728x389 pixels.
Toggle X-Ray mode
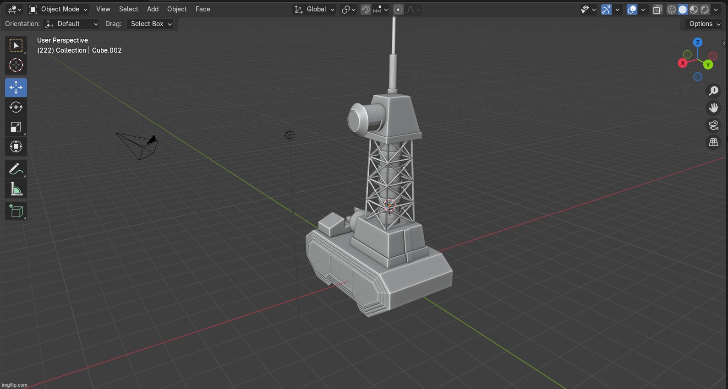pyautogui.click(x=657, y=9)
